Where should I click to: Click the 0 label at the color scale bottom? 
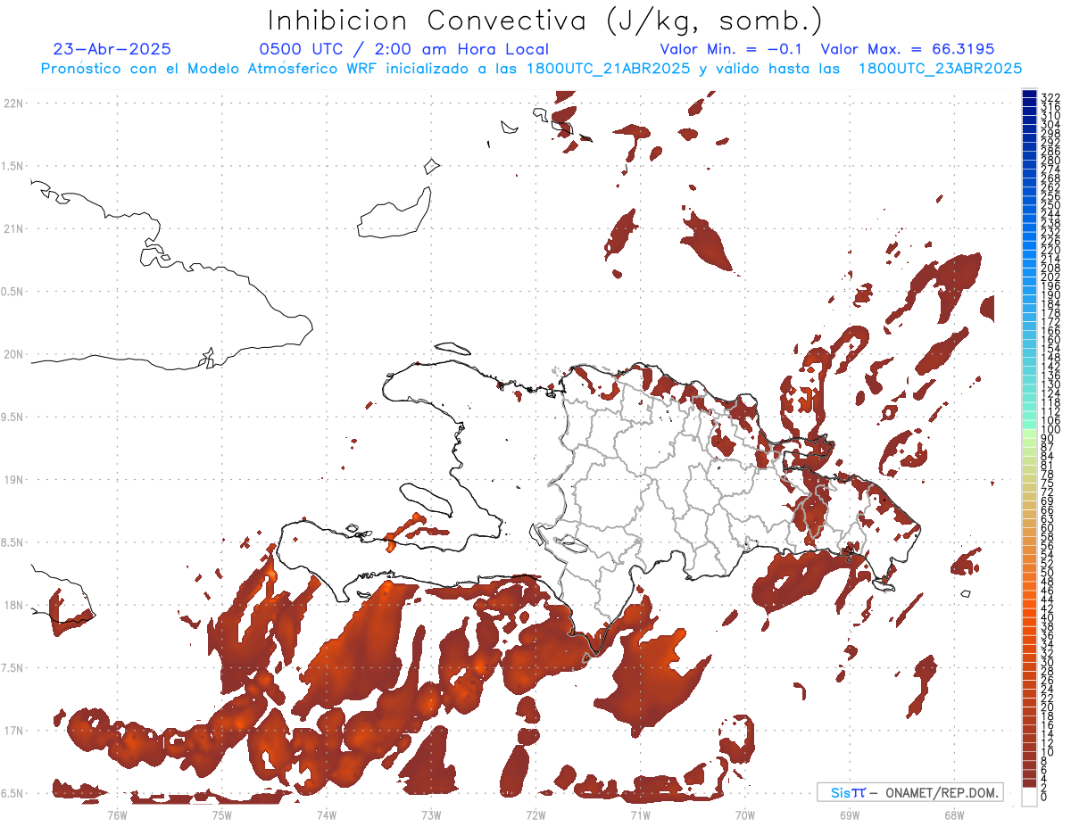[1044, 798]
